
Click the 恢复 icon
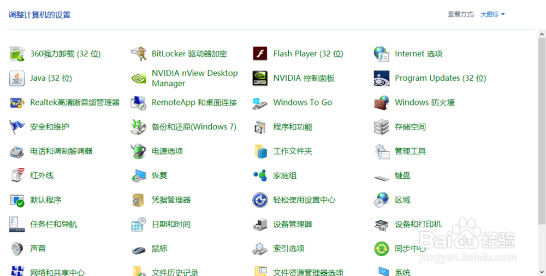coord(138,176)
